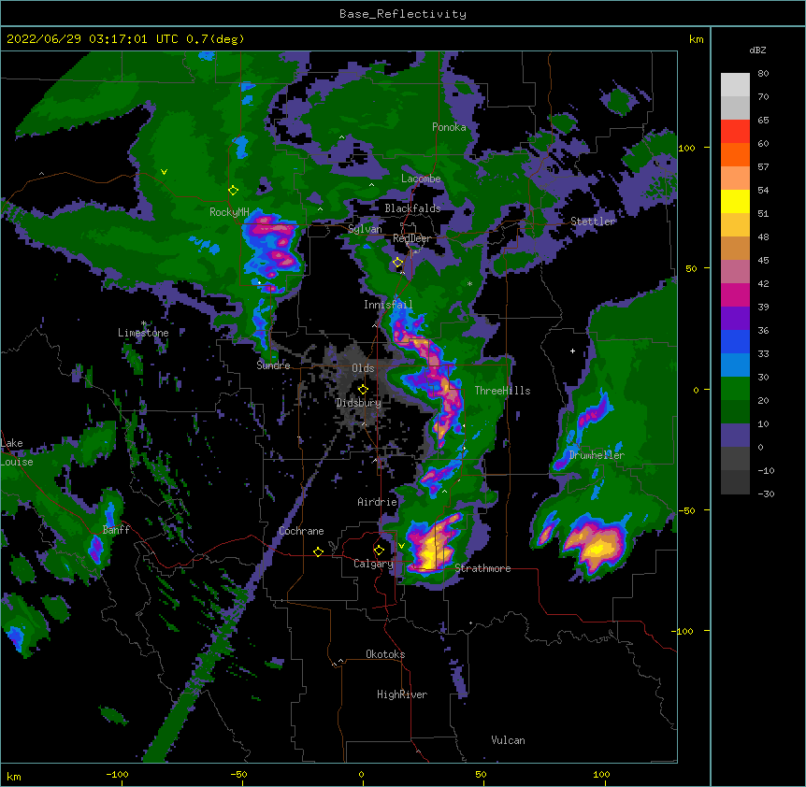Click the km unit label at bottom left
Viewport: 806px width, 787px height.
coord(14,776)
